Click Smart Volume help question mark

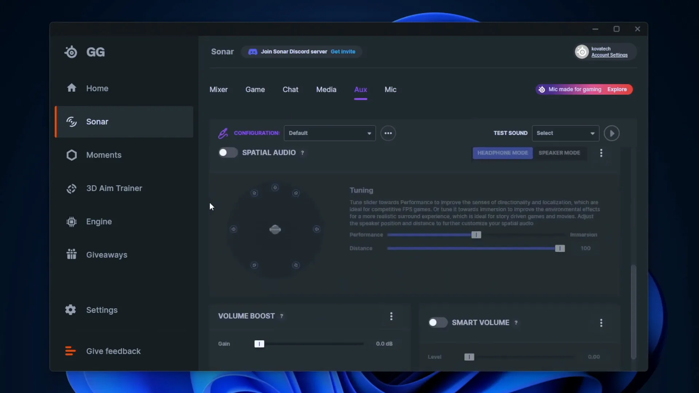[516, 323]
